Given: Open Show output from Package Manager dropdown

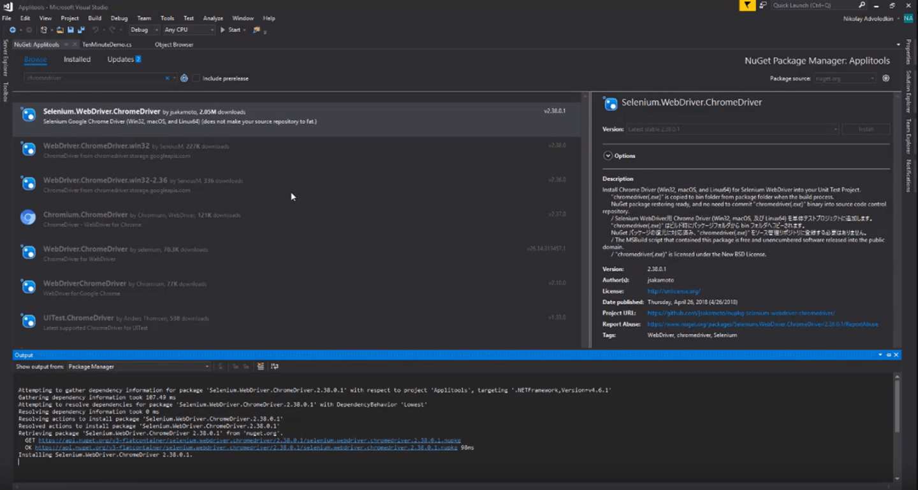Looking at the screenshot, I should click(138, 367).
